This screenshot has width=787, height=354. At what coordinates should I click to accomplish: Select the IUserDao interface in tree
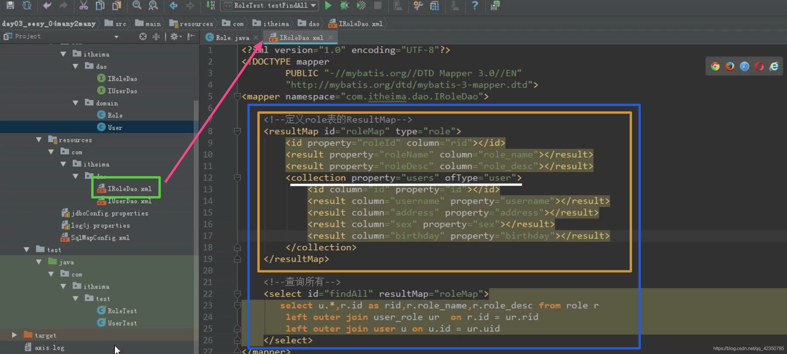click(x=117, y=91)
